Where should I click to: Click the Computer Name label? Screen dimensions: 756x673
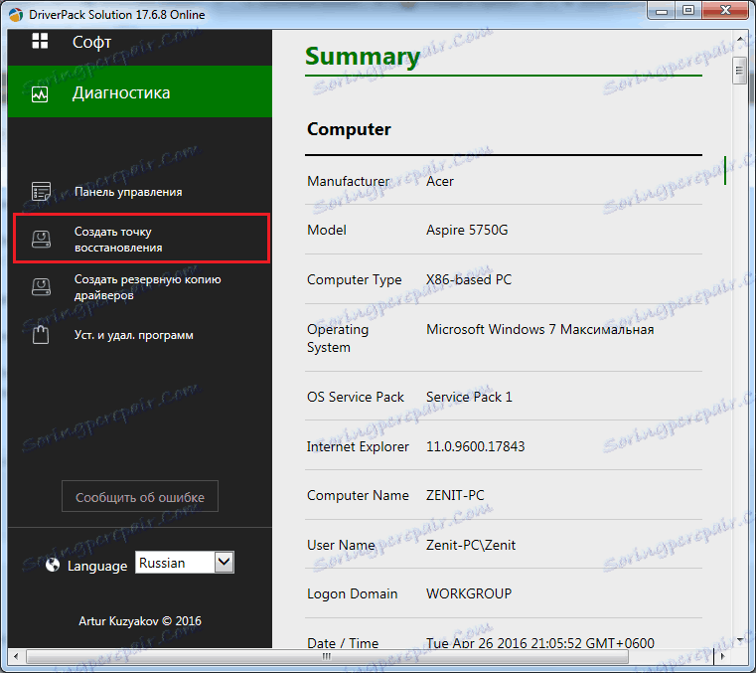(x=358, y=495)
